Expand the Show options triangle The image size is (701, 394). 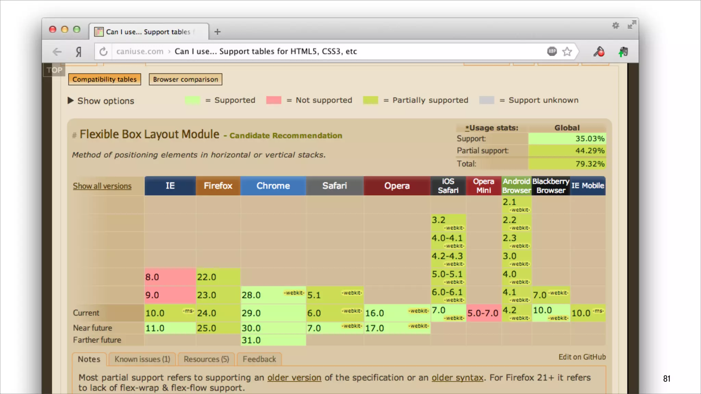(x=71, y=101)
